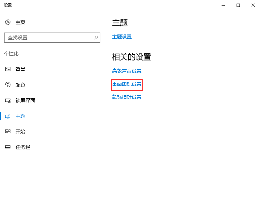Click the 主题 theme brush icon
This screenshot has height=206, width=261.
pos(7,116)
